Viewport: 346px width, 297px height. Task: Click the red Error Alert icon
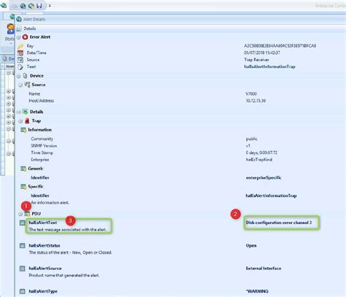point(25,37)
